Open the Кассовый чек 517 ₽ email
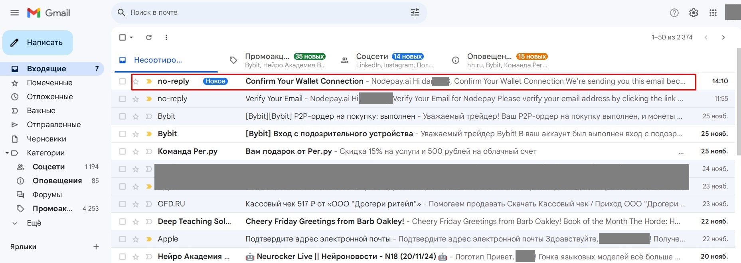 423,204
